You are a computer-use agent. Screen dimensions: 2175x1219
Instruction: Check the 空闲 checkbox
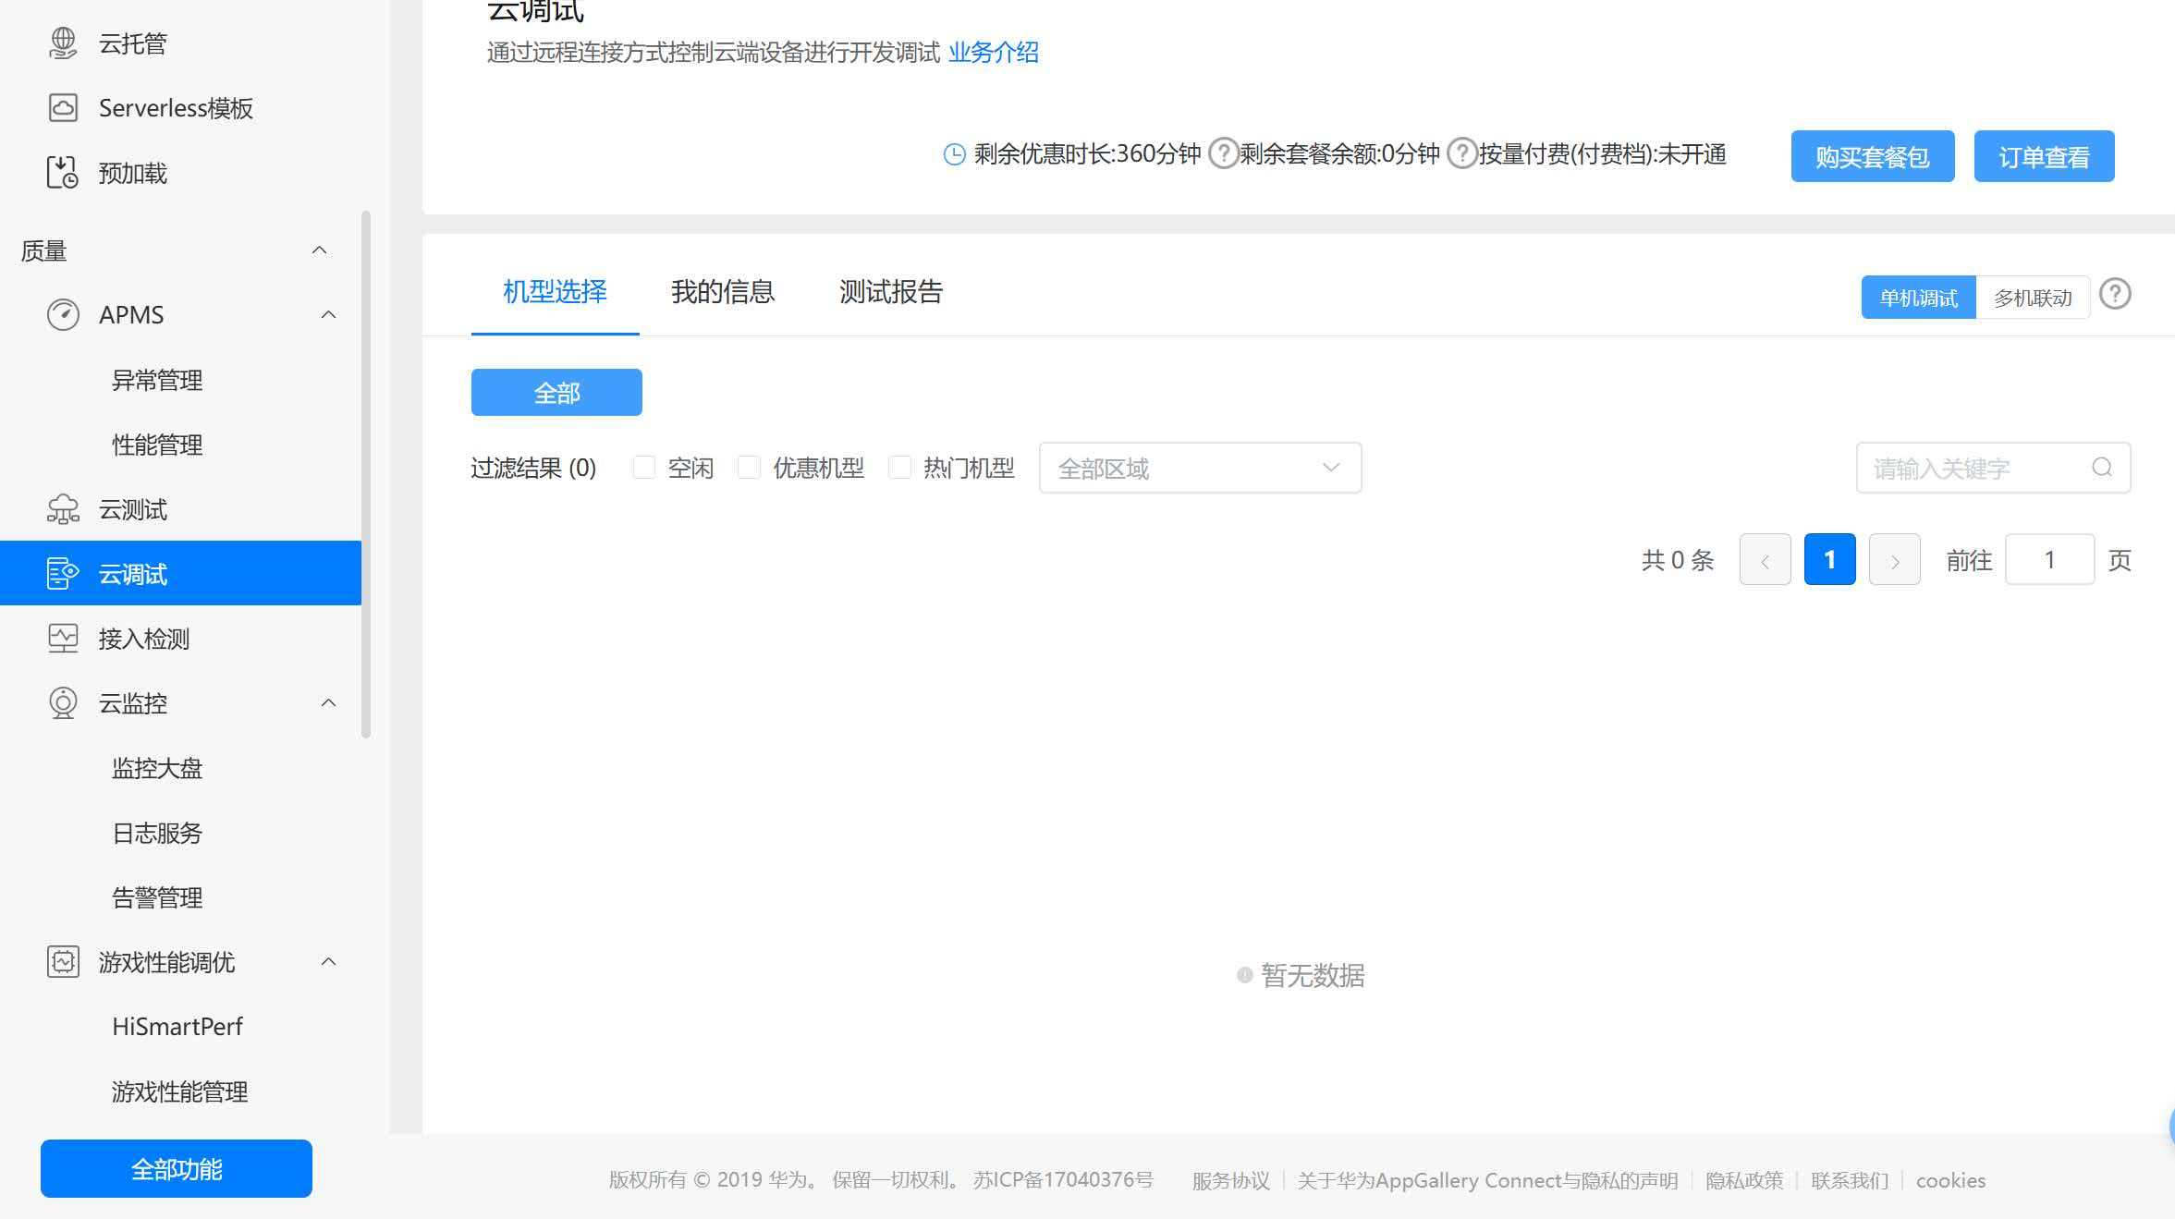click(644, 468)
